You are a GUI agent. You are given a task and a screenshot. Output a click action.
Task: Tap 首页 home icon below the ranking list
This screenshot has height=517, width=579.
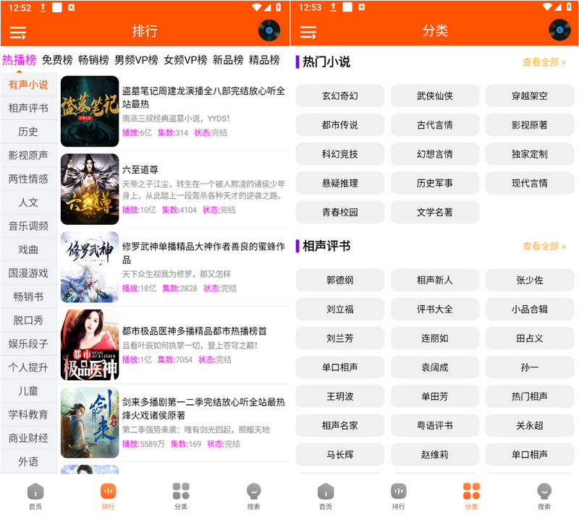[x=35, y=496]
